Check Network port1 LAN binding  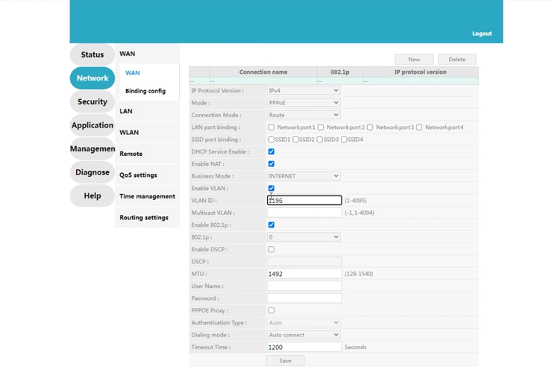271,128
